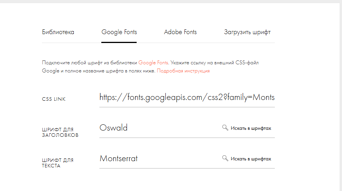Click the CSS LINK label

point(54,99)
